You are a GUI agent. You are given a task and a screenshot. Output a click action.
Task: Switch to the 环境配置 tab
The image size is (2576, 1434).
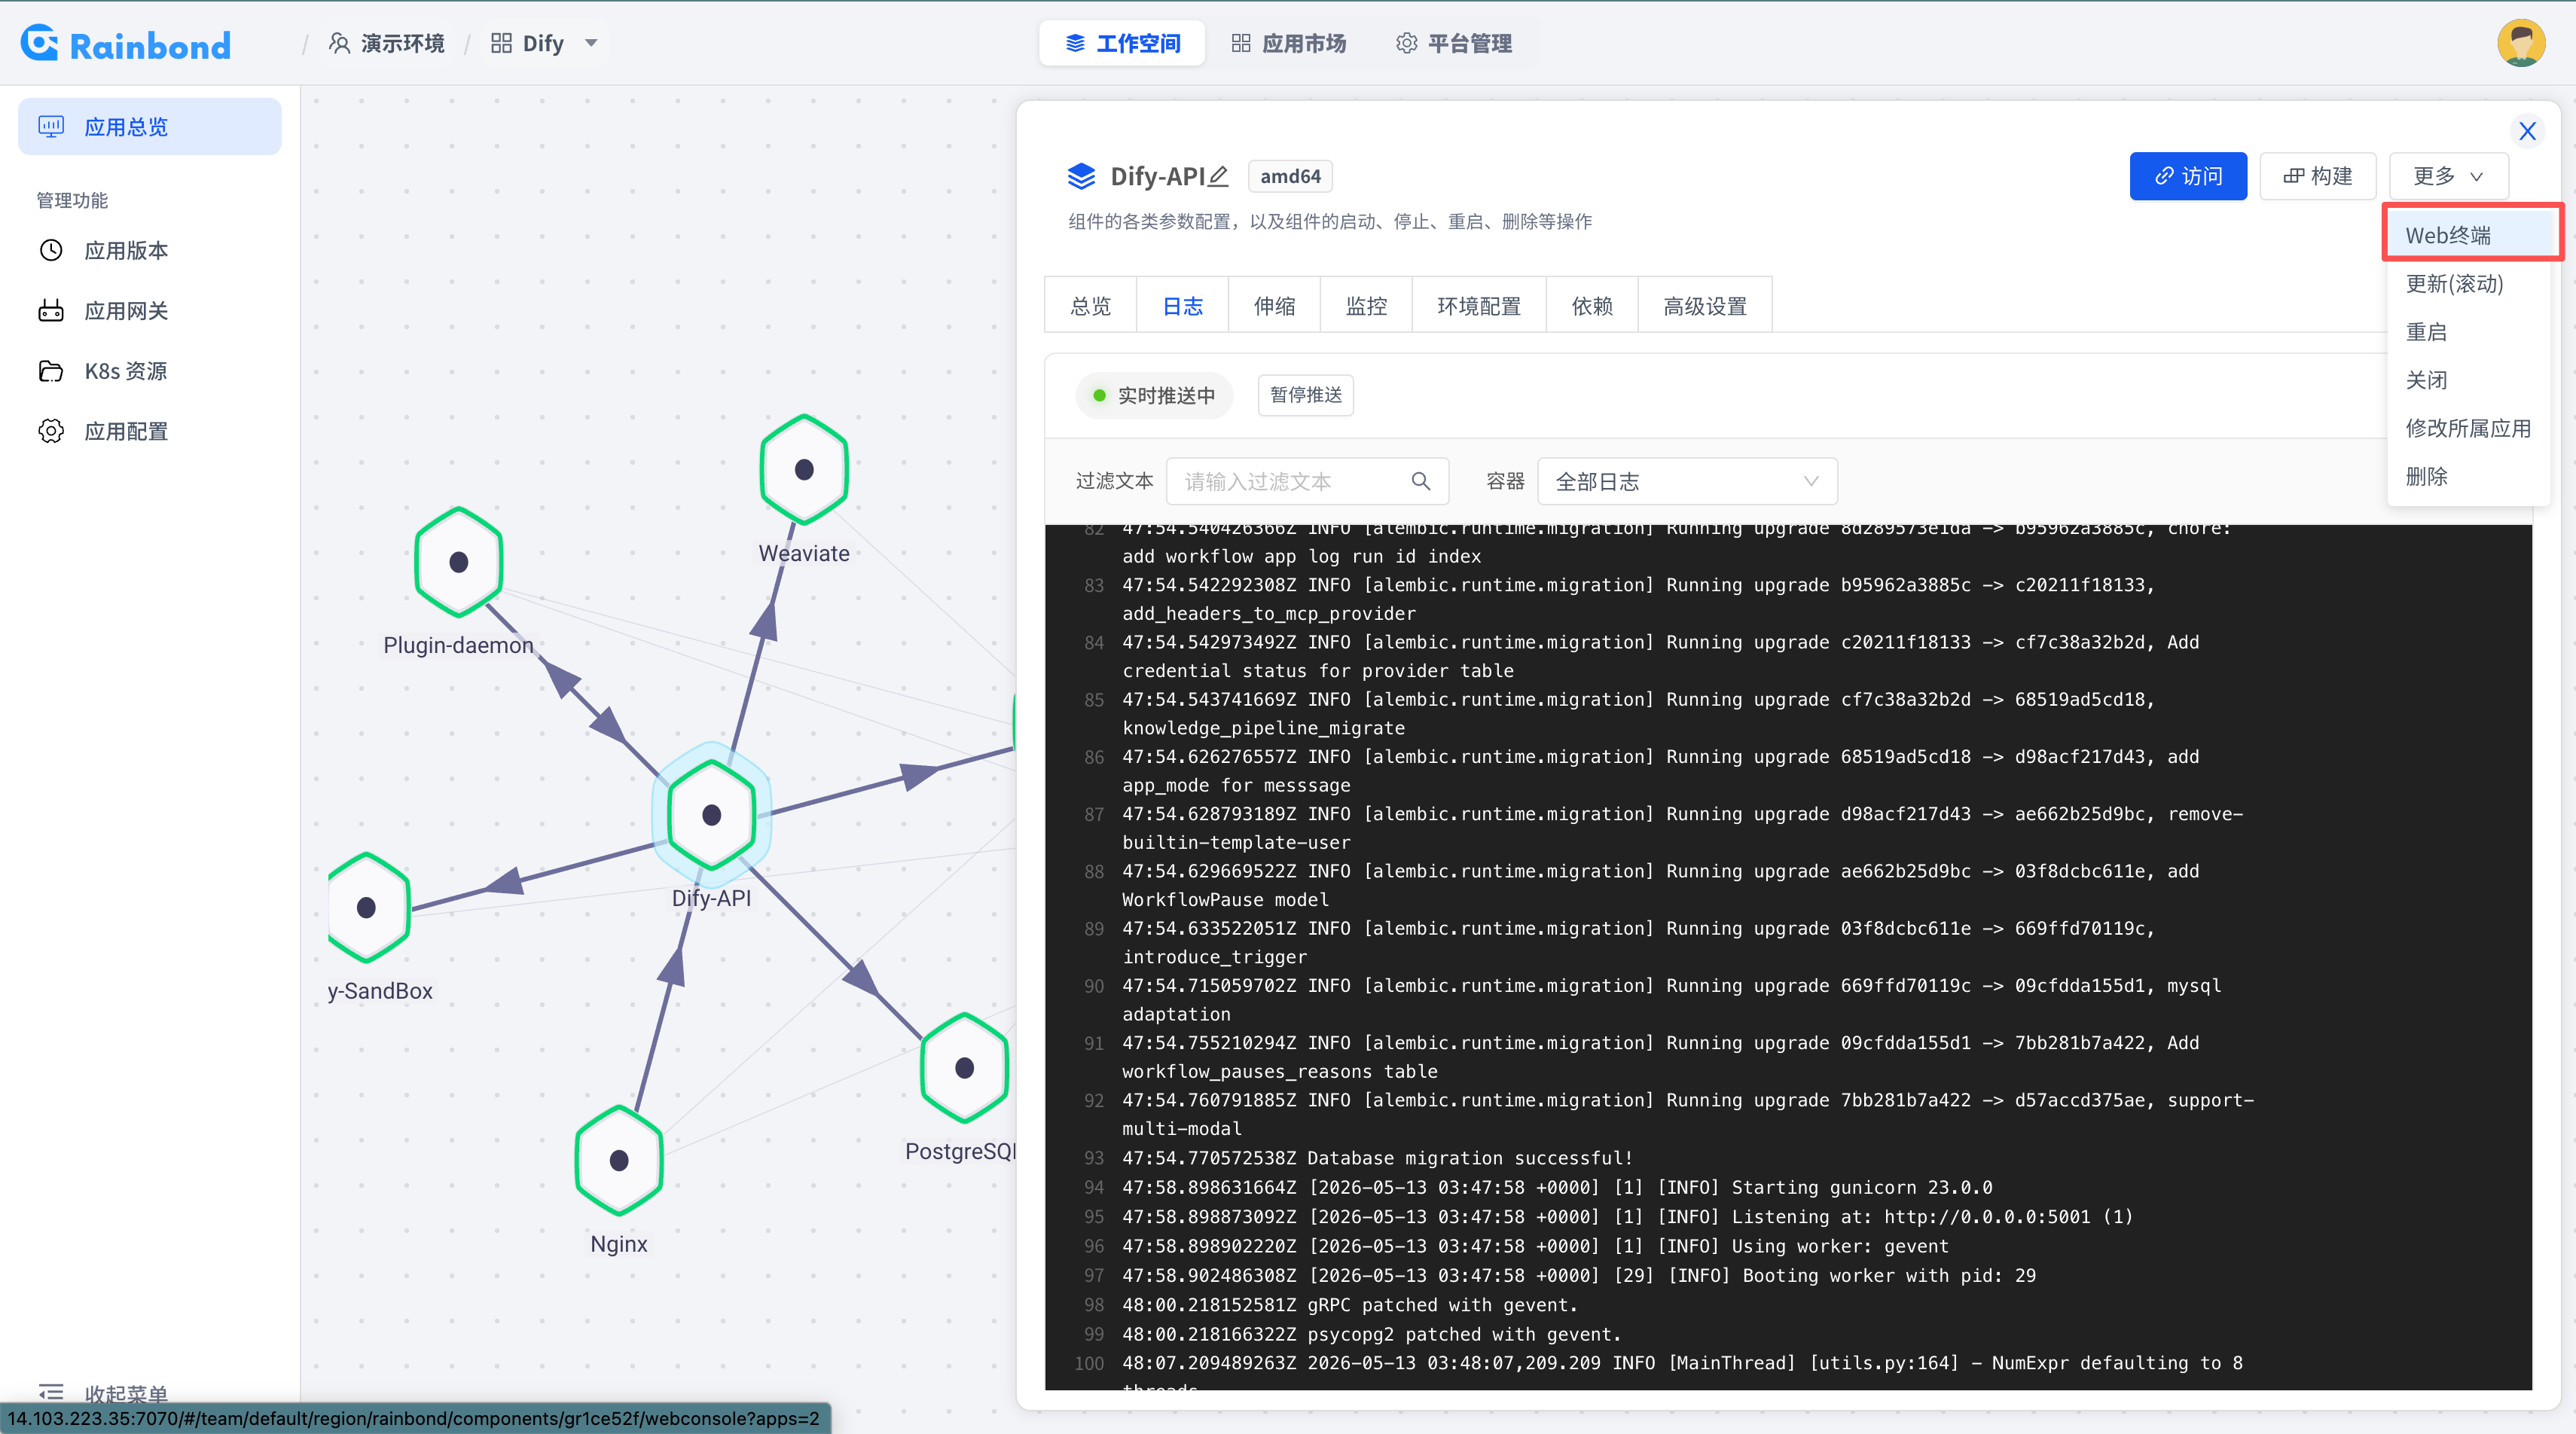point(1479,306)
